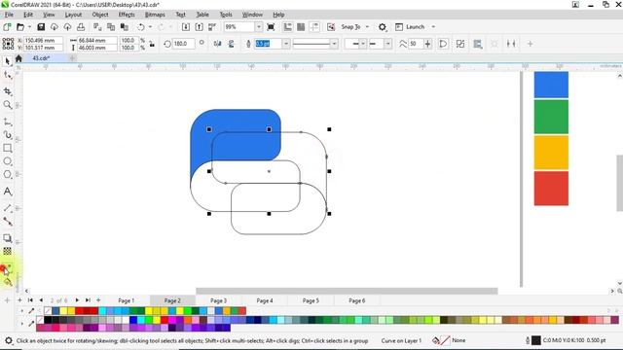The width and height of the screenshot is (623, 350).
Task: Open line style dropdown
Action: pyautogui.click(x=335, y=44)
